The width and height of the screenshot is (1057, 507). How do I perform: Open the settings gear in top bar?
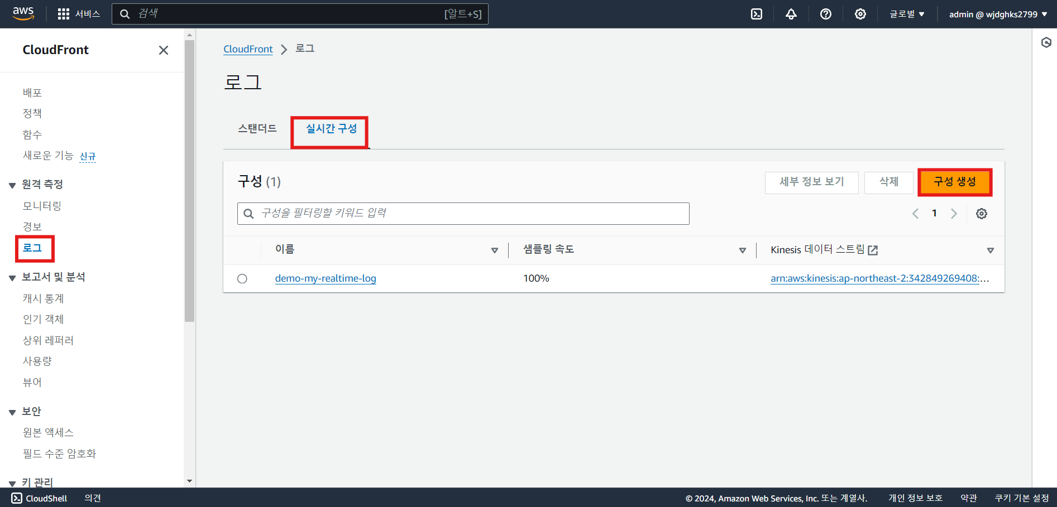pyautogui.click(x=860, y=14)
